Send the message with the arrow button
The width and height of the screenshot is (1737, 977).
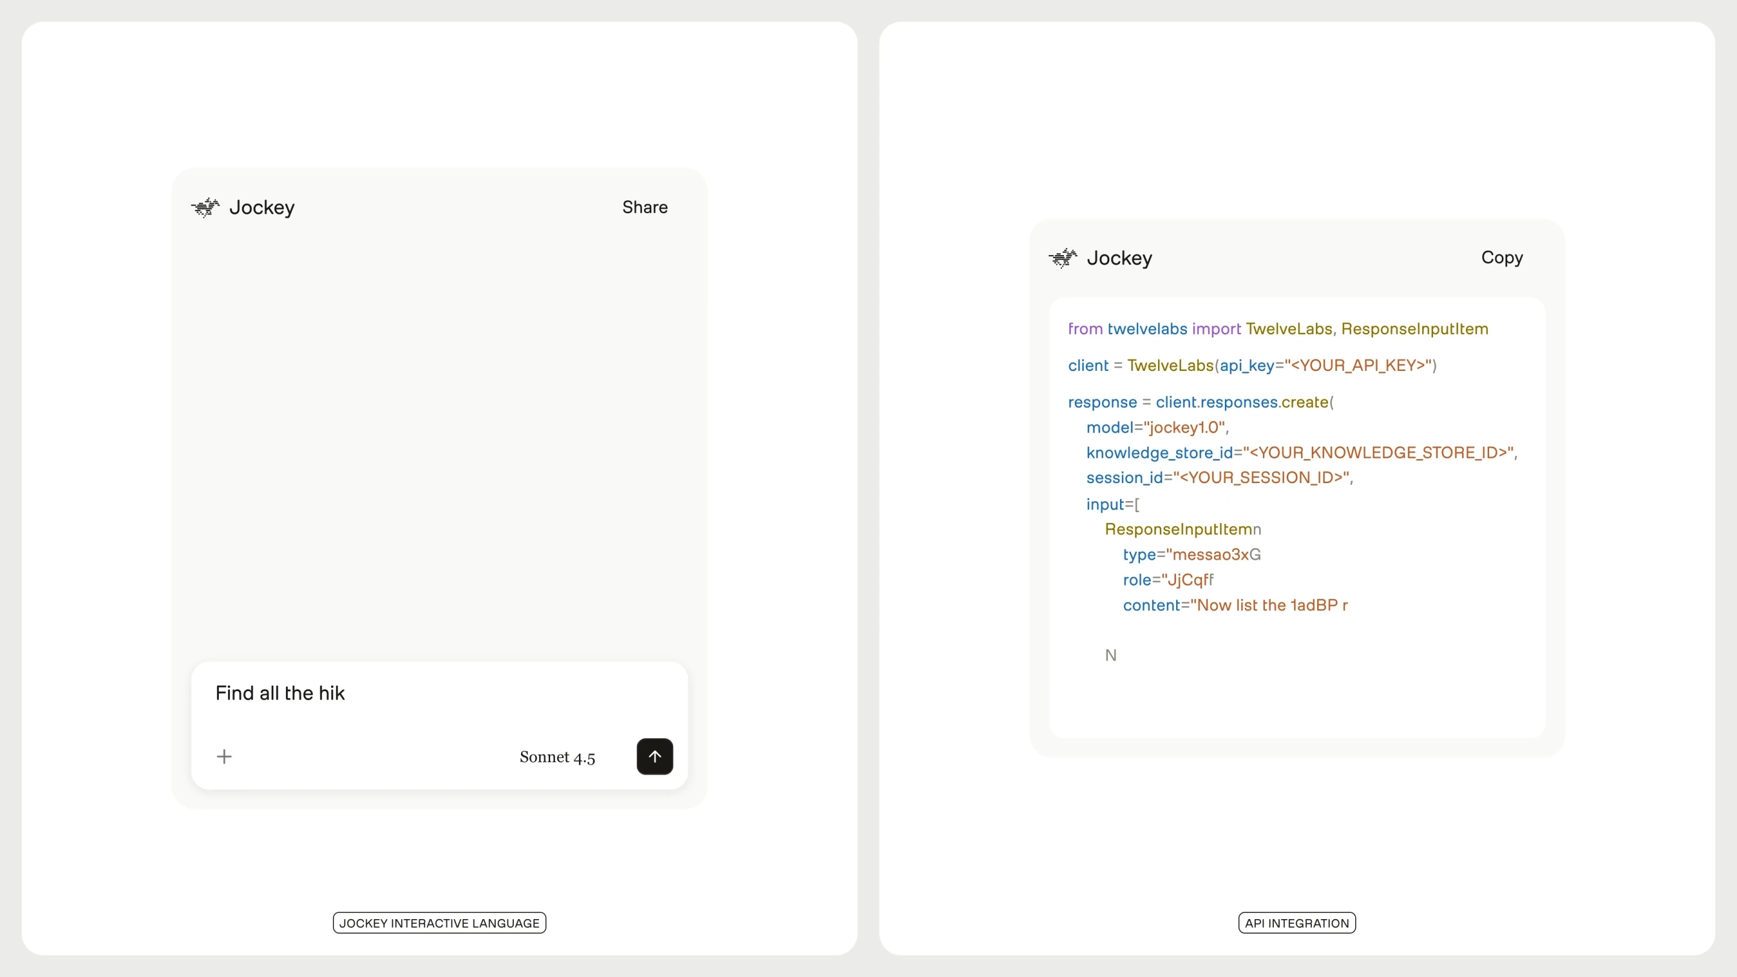pyautogui.click(x=655, y=756)
